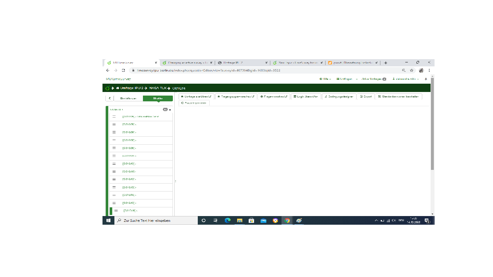Open Microsoft Edge from the taskbar
The width and height of the screenshot is (493, 277).
pyautogui.click(x=227, y=220)
